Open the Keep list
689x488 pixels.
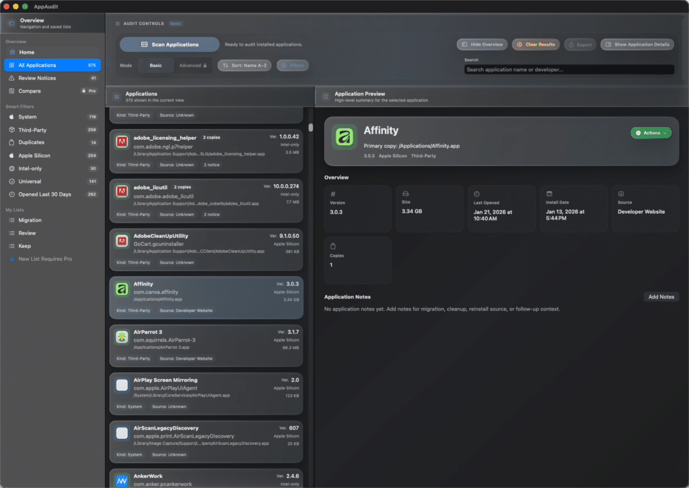click(x=52, y=246)
